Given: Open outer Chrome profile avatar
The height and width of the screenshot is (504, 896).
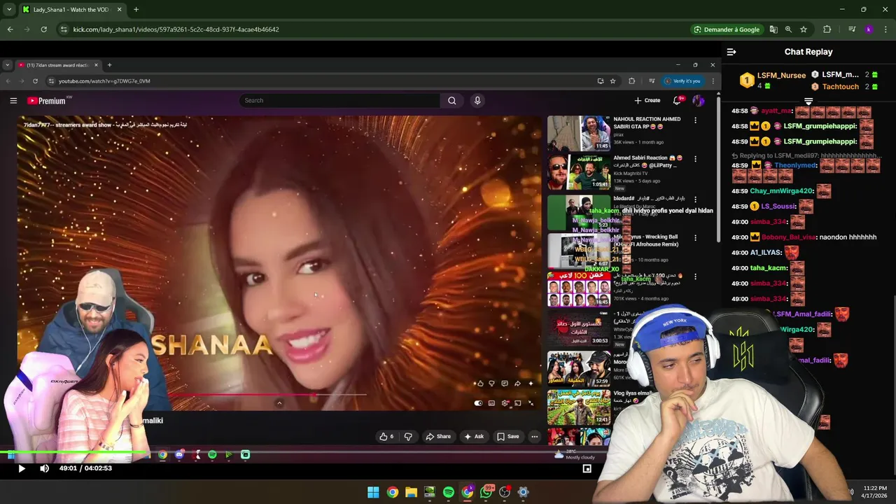Looking at the screenshot, I should point(869,29).
